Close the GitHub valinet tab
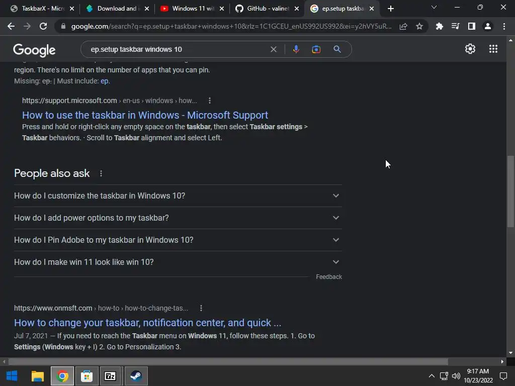Image resolution: width=515 pixels, height=386 pixels. tap(297, 9)
